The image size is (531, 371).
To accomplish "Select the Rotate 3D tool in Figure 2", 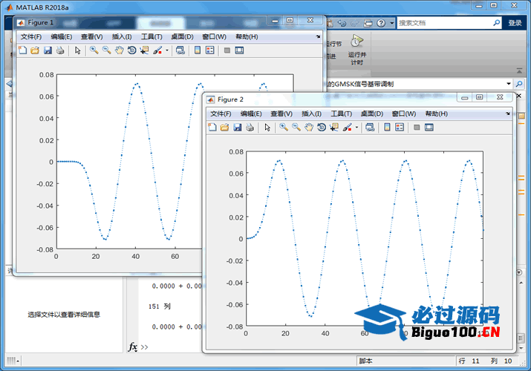I will click(x=321, y=128).
